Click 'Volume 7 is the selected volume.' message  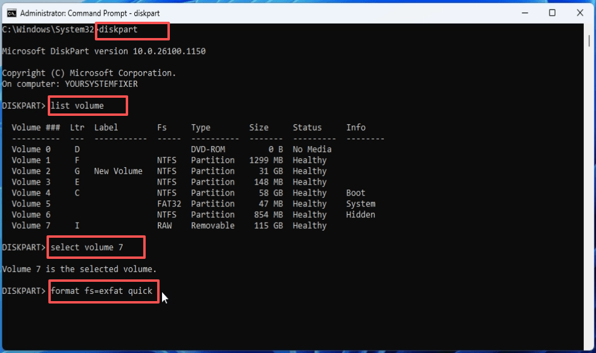[x=79, y=269]
